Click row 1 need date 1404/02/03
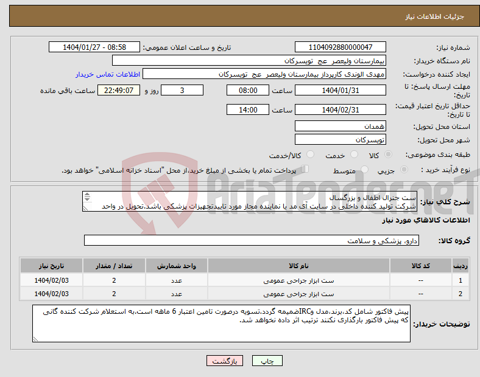The width and height of the screenshot is (480, 377). 51,280
